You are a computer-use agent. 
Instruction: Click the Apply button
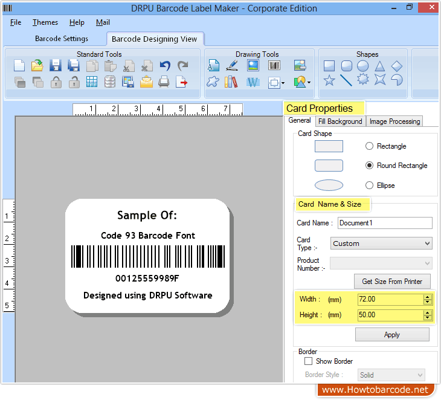click(392, 335)
